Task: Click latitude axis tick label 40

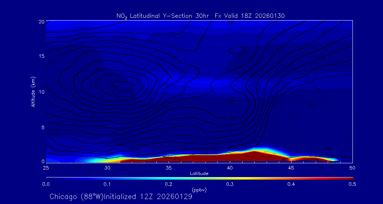Action: point(230,168)
